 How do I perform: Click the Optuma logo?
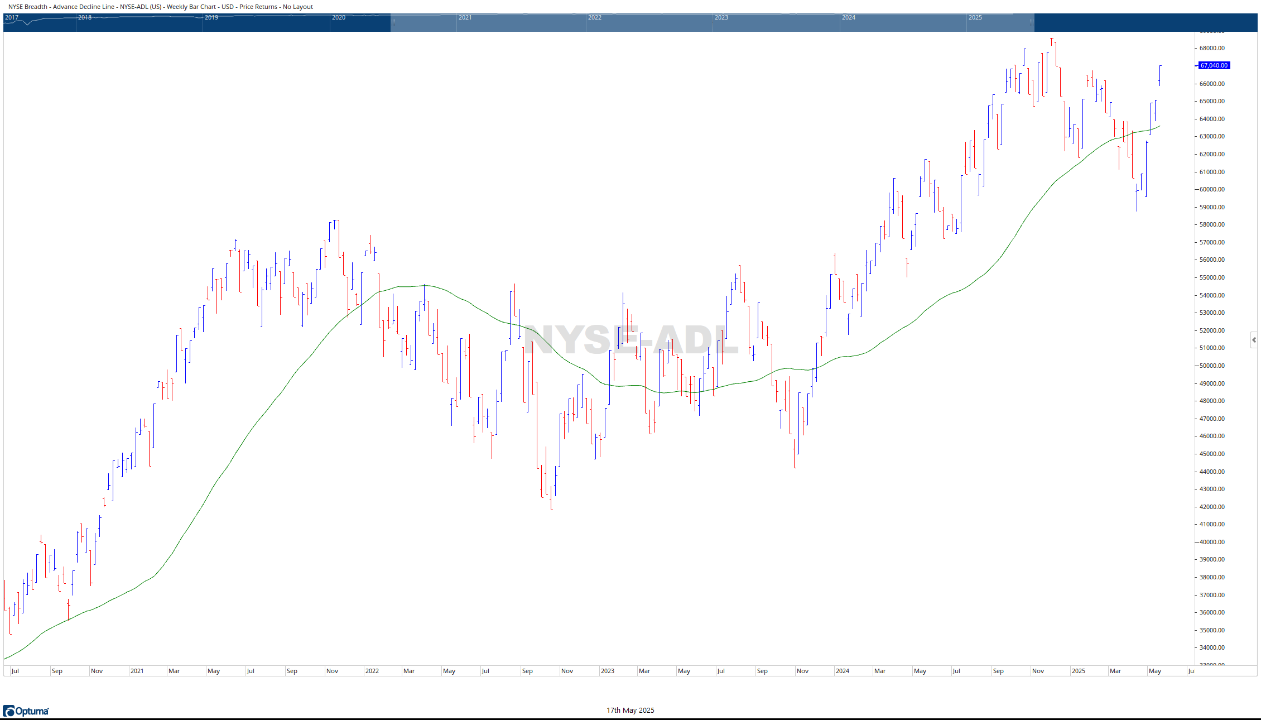(26, 711)
